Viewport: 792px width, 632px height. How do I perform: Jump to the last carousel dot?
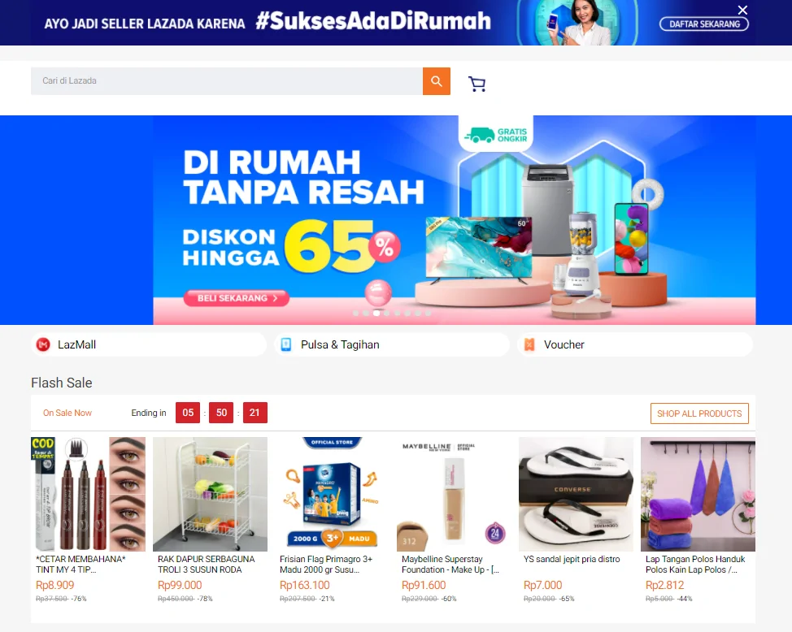[429, 314]
